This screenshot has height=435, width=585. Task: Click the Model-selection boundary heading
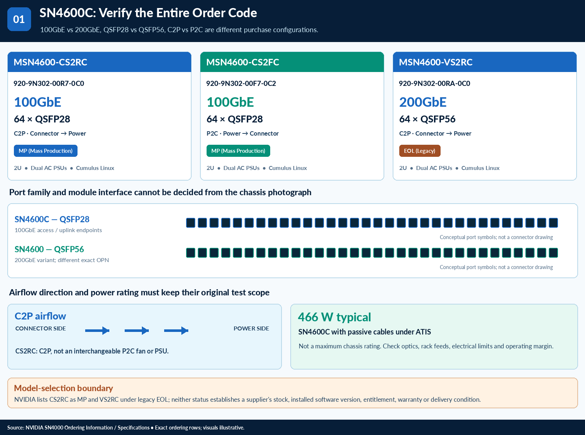64,388
